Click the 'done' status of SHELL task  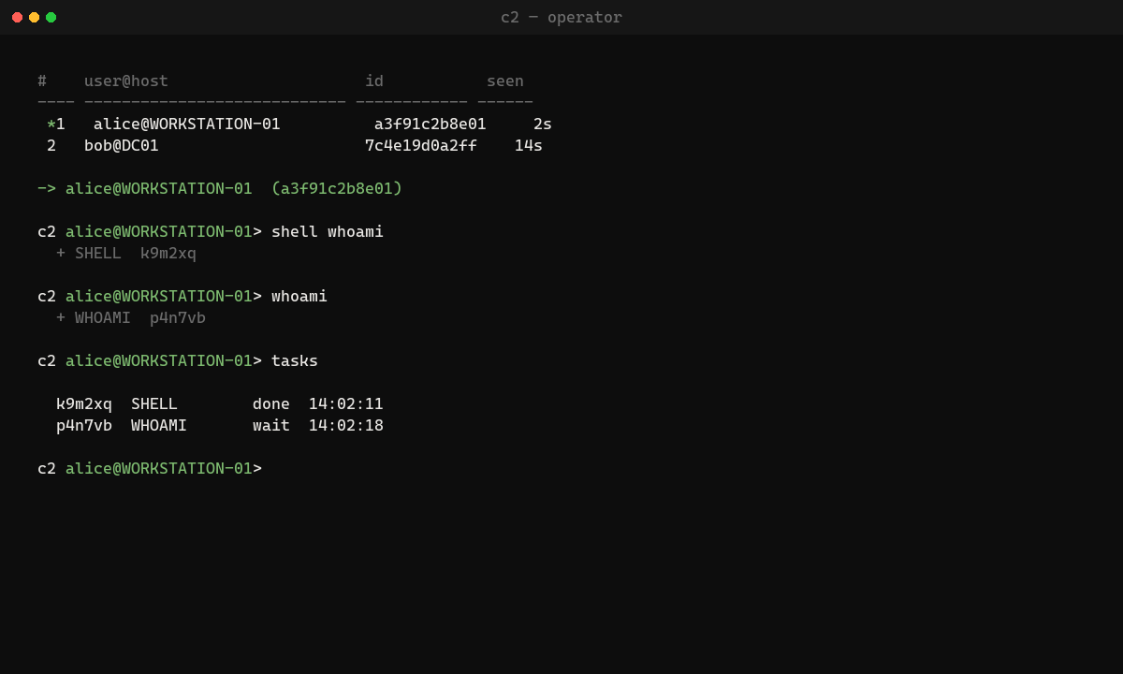click(271, 403)
